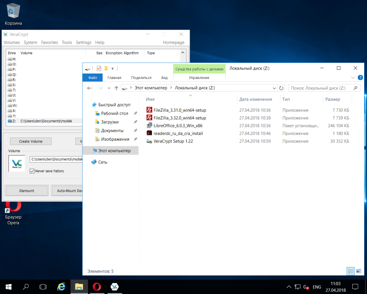Open the Поделиться ribbon tab
This screenshot has width=367, height=294.
coord(141,78)
